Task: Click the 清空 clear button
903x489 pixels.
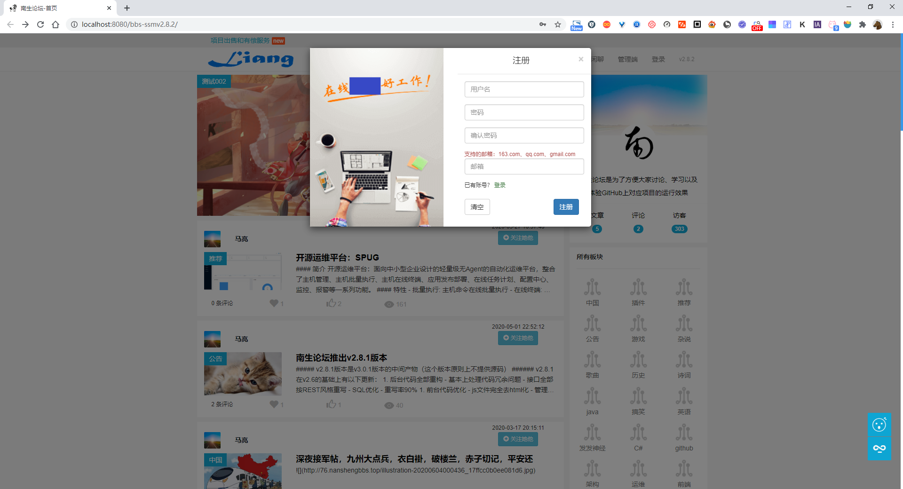Action: point(477,207)
